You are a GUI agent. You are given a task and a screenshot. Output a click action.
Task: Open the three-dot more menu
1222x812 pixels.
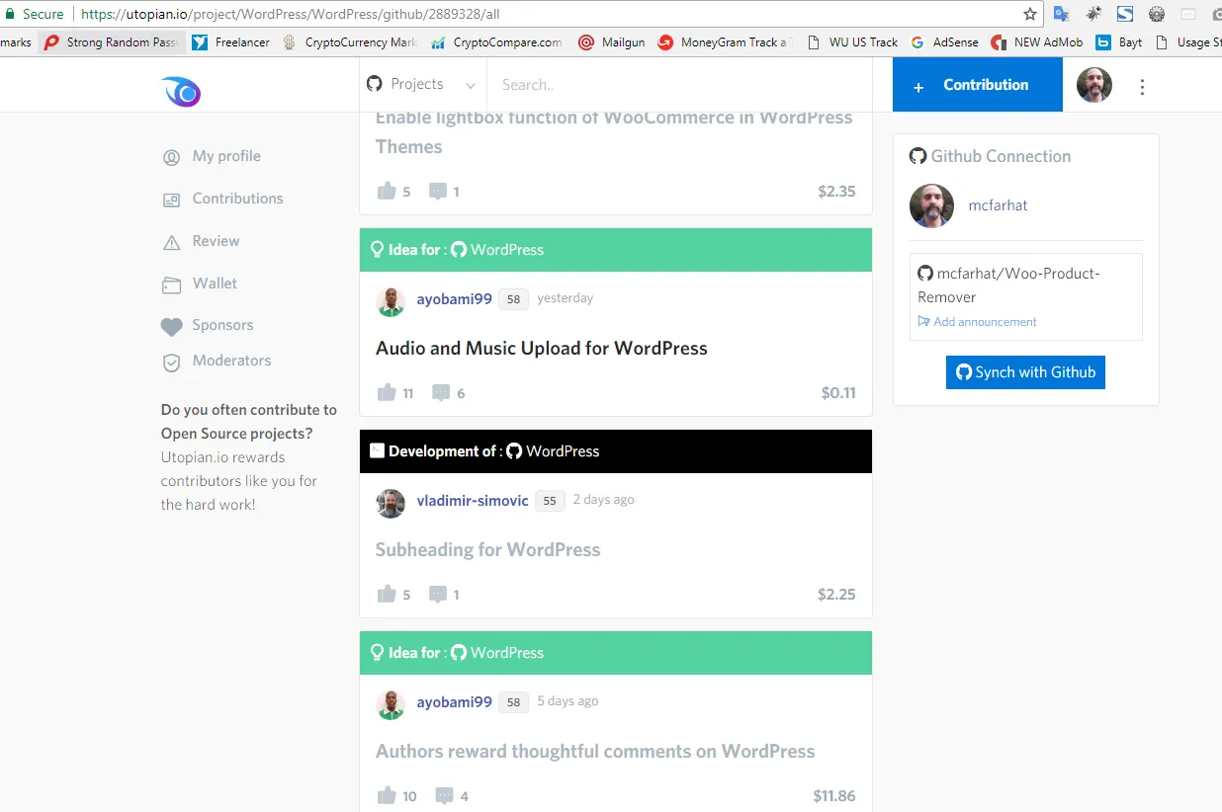click(1142, 87)
